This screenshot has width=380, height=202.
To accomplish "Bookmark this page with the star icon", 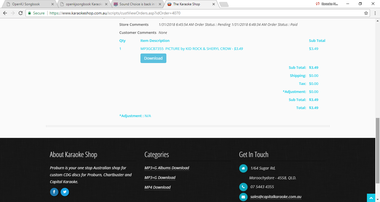I will (366, 13).
